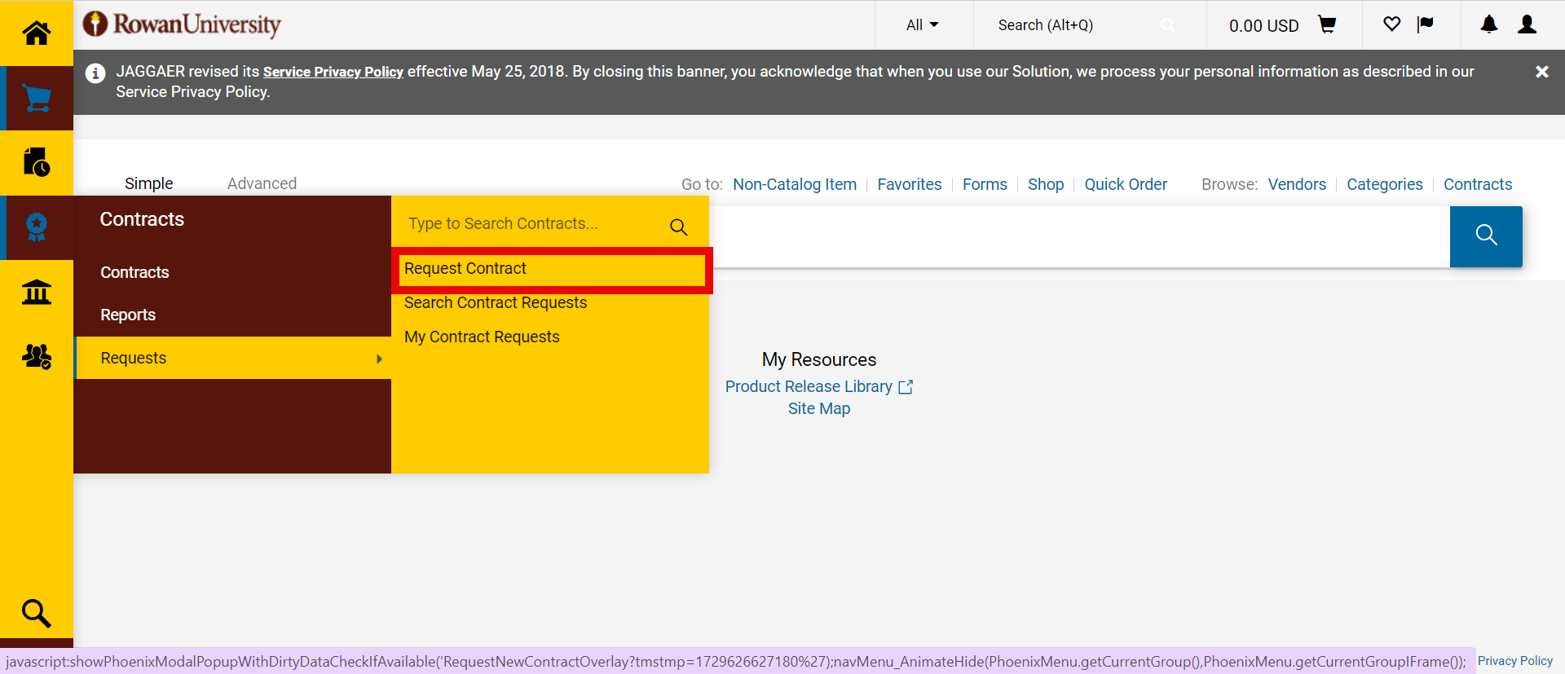Open the Home icon in sidebar
This screenshot has width=1565, height=674.
[36, 33]
